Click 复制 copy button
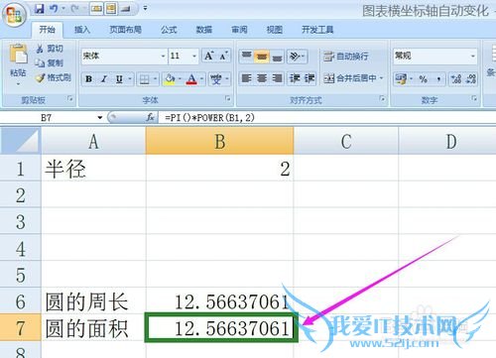The width and height of the screenshot is (496, 358). pyautogui.click(x=50, y=63)
